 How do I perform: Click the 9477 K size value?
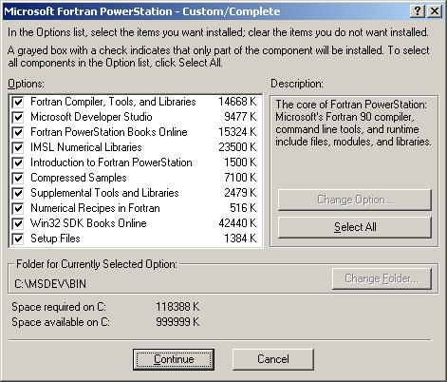click(240, 117)
